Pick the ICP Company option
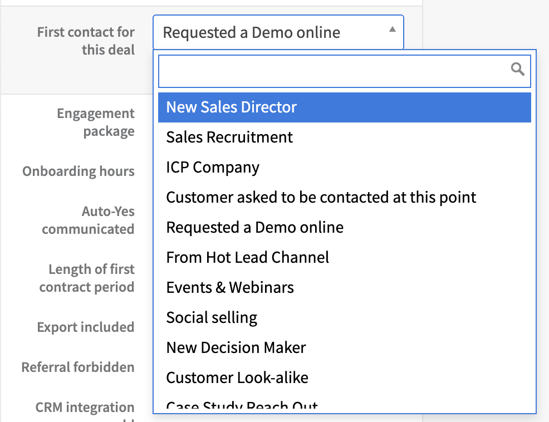This screenshot has height=422, width=549. pyautogui.click(x=213, y=168)
